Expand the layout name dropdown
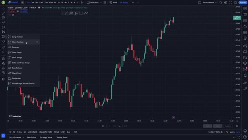The width and height of the screenshot is (248, 140). pyautogui.click(x=216, y=2)
